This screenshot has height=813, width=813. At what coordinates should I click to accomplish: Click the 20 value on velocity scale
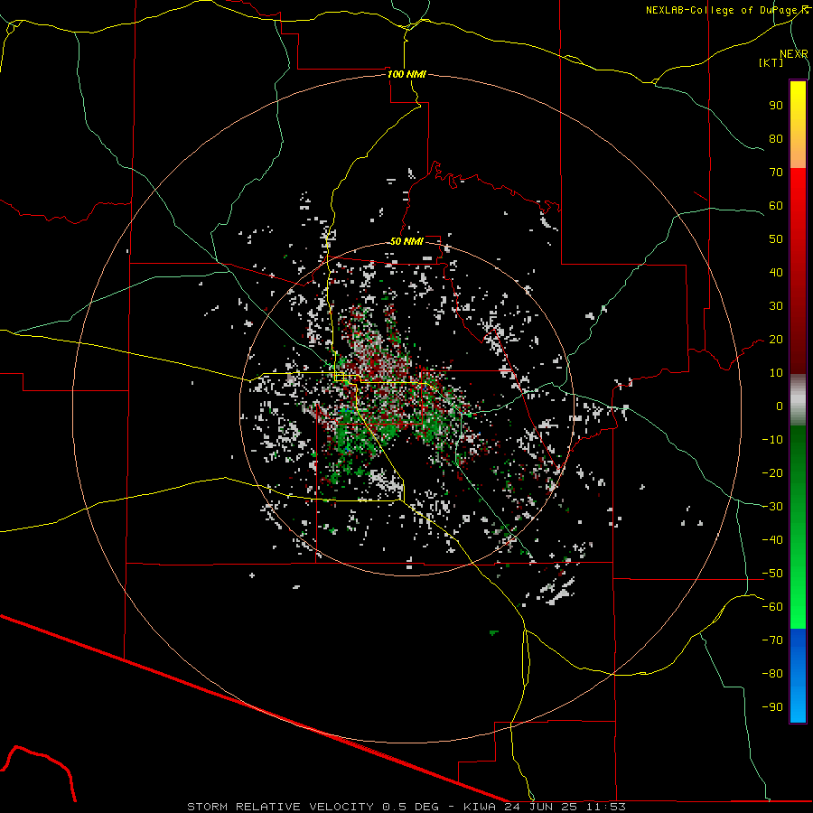coord(776,339)
